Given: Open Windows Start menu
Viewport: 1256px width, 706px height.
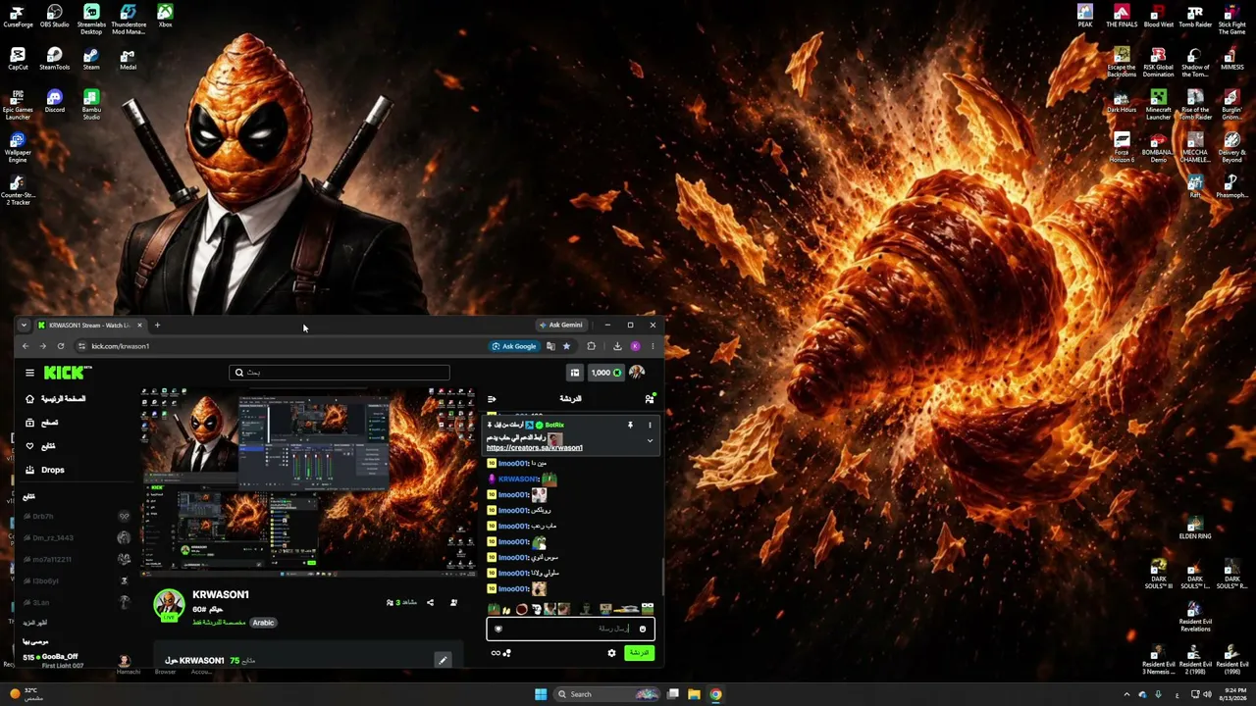Looking at the screenshot, I should click(540, 694).
